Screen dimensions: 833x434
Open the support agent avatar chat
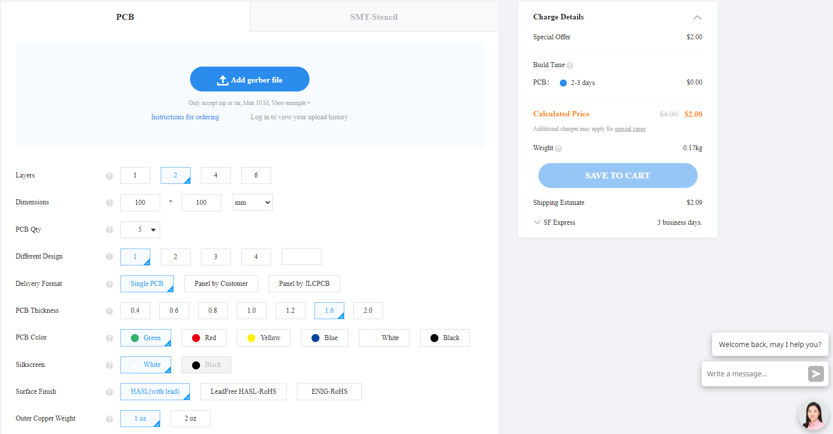[x=813, y=415]
